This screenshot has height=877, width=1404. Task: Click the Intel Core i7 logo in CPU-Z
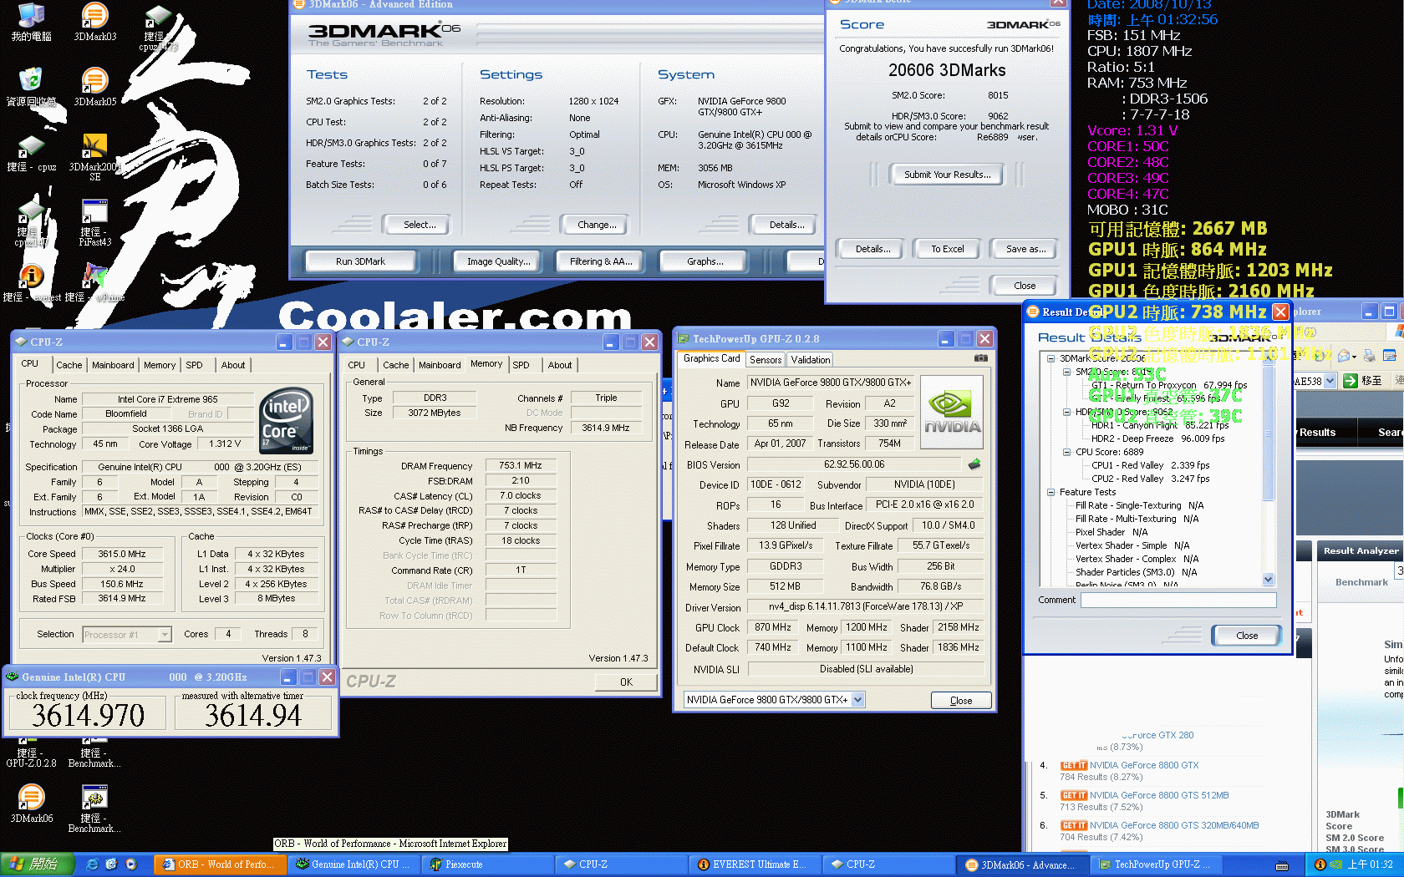pyautogui.click(x=287, y=420)
